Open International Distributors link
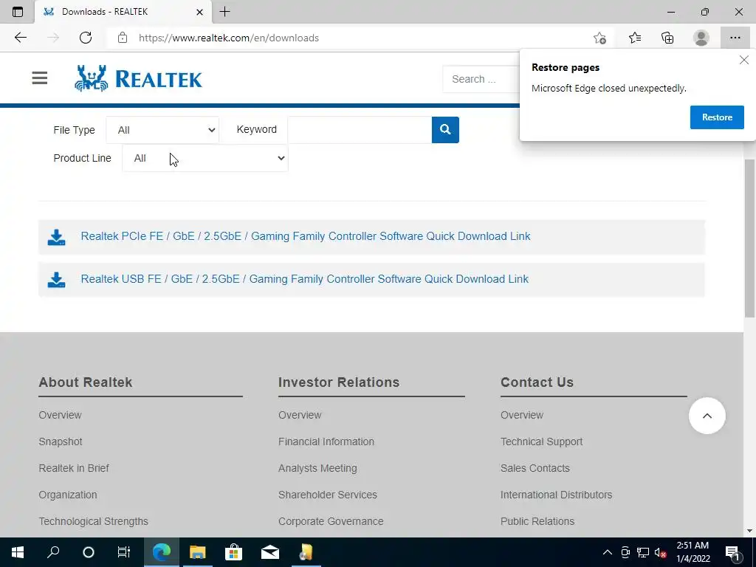 pos(556,495)
